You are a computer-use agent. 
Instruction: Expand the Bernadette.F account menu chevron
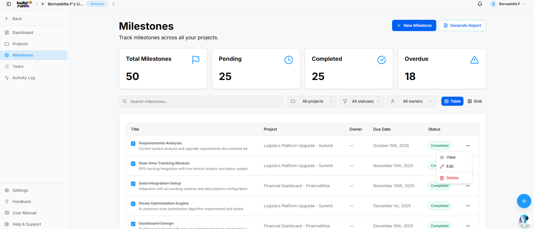click(x=524, y=4)
